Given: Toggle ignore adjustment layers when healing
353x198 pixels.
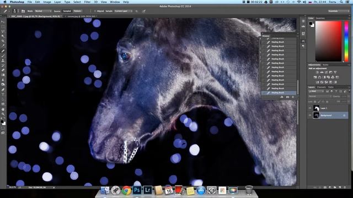Looking at the screenshot, I should point(136,11).
